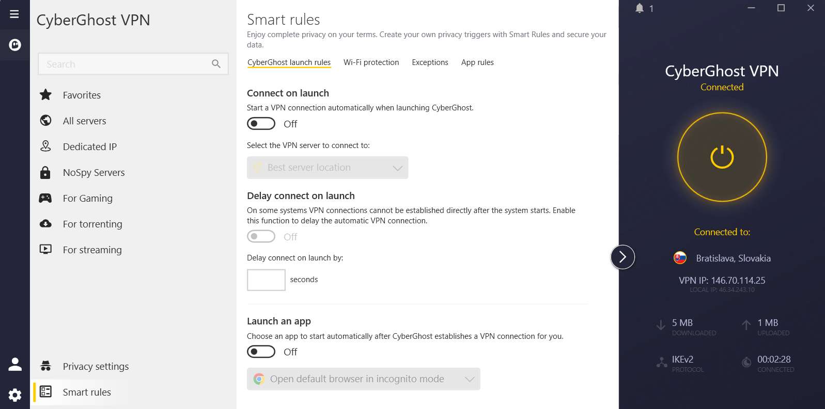Image resolution: width=825 pixels, height=409 pixels.
Task: Open the default browser incognito mode dropdown
Action: [364, 379]
